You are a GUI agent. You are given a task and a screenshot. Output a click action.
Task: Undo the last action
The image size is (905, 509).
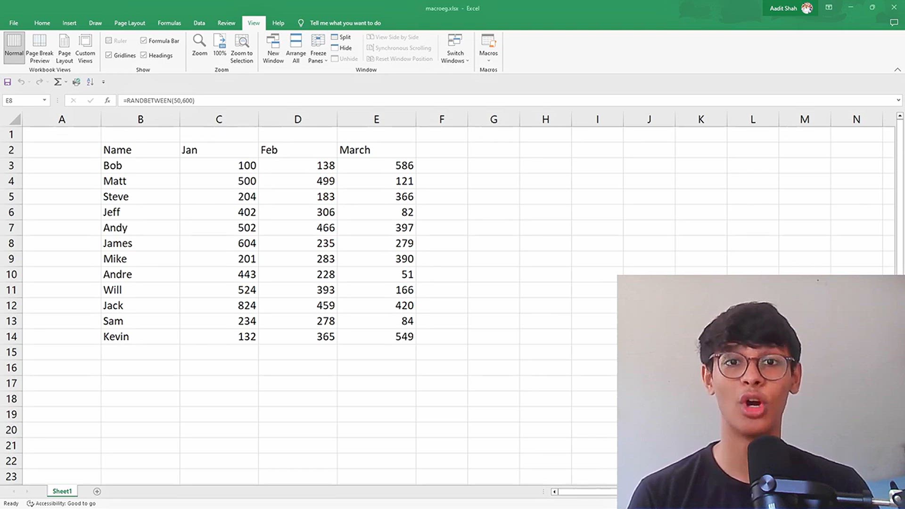click(21, 82)
